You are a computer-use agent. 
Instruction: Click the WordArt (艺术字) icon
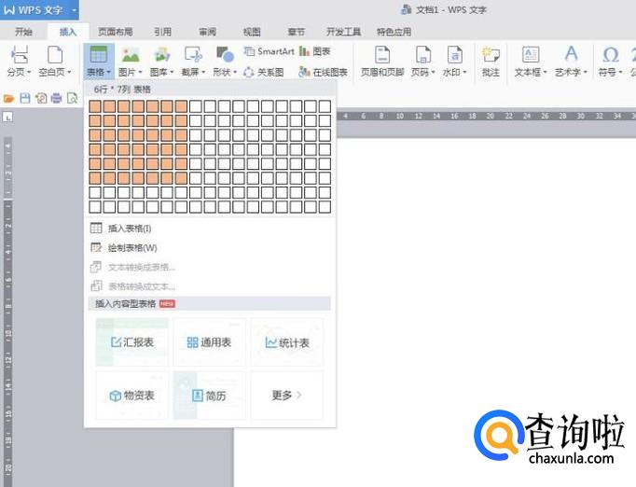tap(571, 54)
